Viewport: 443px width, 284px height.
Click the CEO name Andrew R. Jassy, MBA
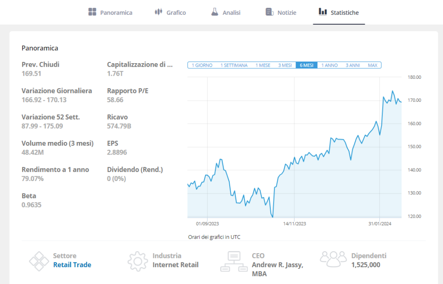pyautogui.click(x=277, y=269)
